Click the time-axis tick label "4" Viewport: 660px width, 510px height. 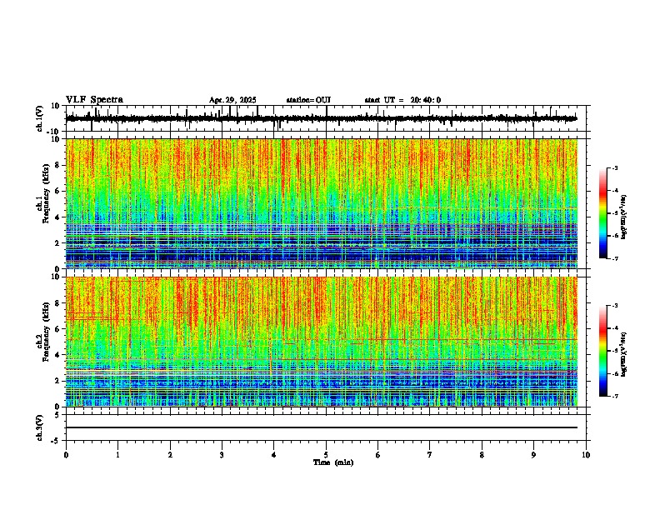[274, 455]
